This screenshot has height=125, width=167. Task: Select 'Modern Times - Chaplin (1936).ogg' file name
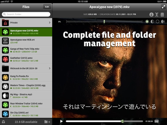(x=28, y=85)
